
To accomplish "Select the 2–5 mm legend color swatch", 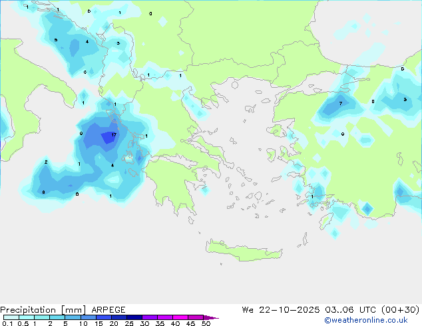I will click(x=57, y=317).
